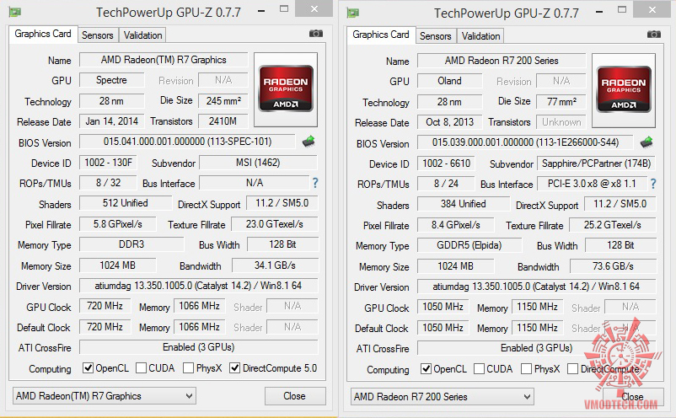The height and width of the screenshot is (418, 676).
Task: Click the BIOS save chip icon in left window
Action: (x=308, y=142)
